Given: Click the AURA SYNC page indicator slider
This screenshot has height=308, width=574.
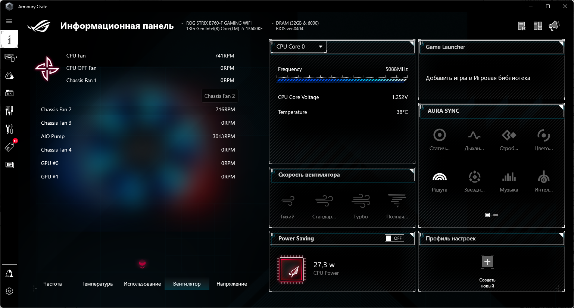Looking at the screenshot, I should (492, 215).
